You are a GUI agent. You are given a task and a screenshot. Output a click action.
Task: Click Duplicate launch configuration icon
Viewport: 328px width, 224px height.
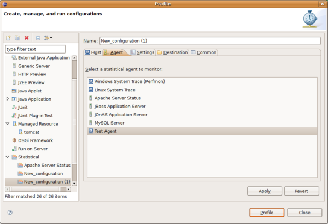pos(17,38)
